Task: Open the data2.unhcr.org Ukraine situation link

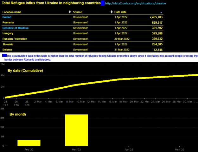Action: (136, 3)
